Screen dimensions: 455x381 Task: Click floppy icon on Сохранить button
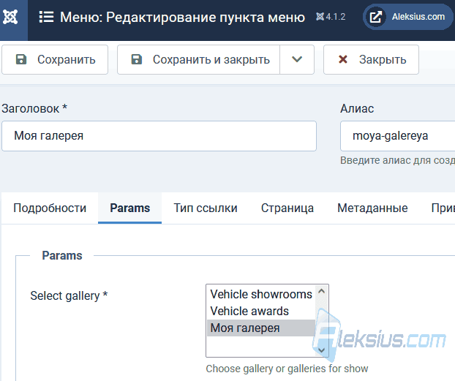[21, 59]
